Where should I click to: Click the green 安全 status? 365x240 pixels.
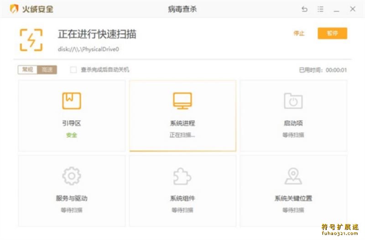[x=72, y=135]
